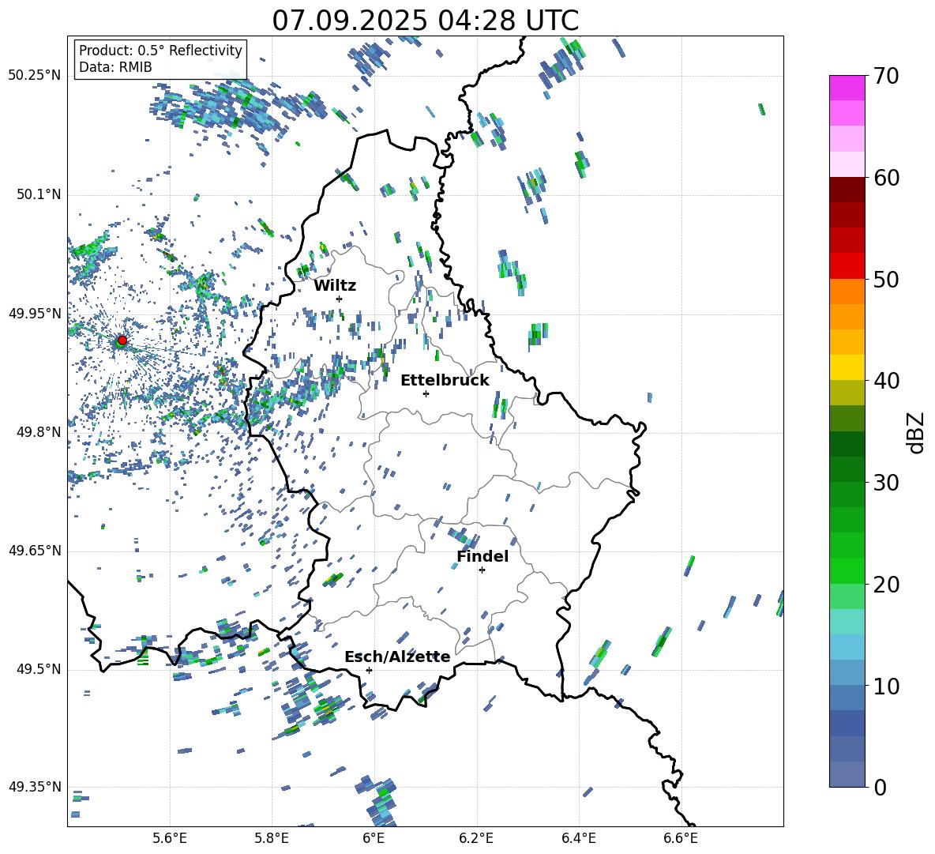
Task: Click the 49.8°N latitude label
Action: 39,432
